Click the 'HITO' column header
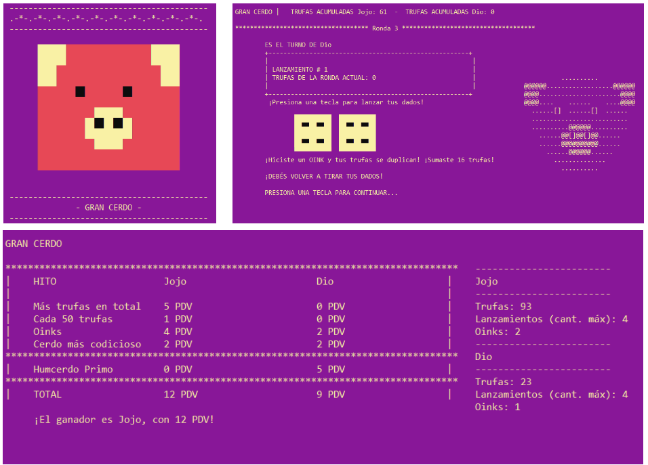The image size is (648, 465). click(45, 282)
